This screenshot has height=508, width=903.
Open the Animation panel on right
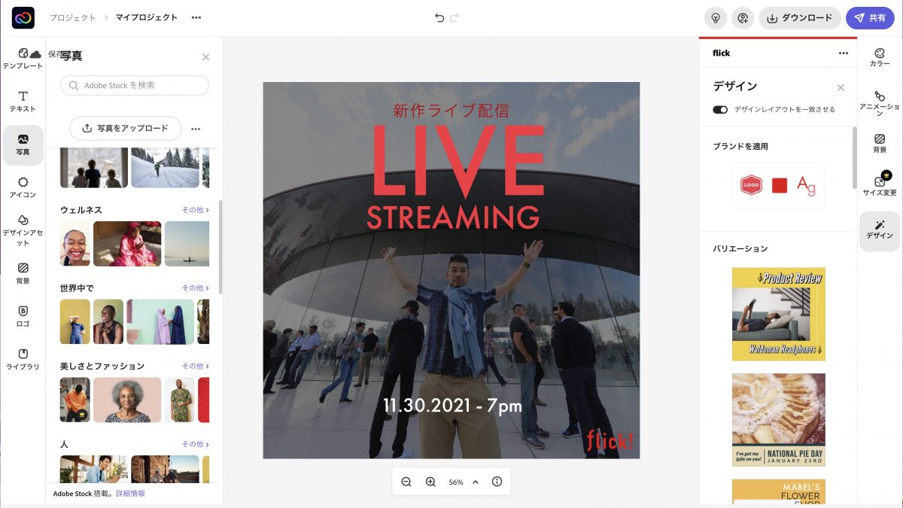(x=879, y=102)
